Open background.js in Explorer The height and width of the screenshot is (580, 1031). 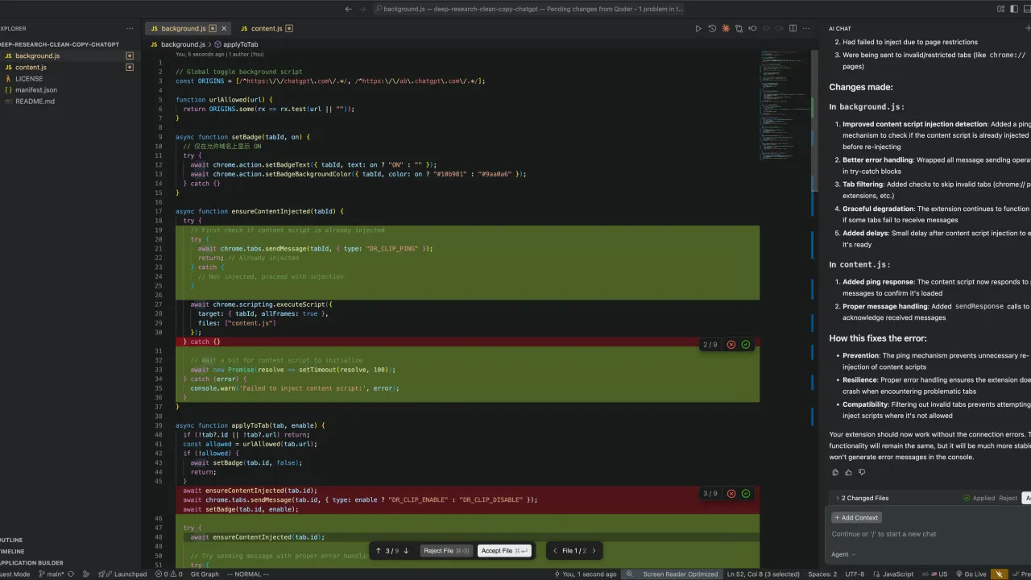click(x=37, y=56)
